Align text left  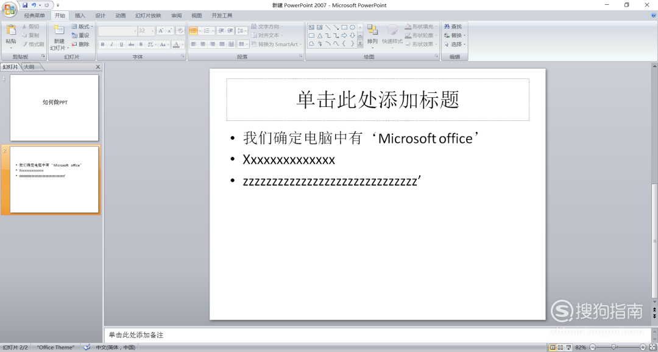pos(194,44)
